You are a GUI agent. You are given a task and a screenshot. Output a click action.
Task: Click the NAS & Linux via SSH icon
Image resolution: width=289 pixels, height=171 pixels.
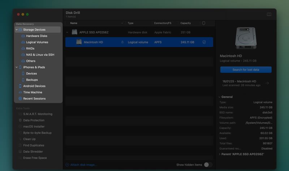click(x=23, y=55)
